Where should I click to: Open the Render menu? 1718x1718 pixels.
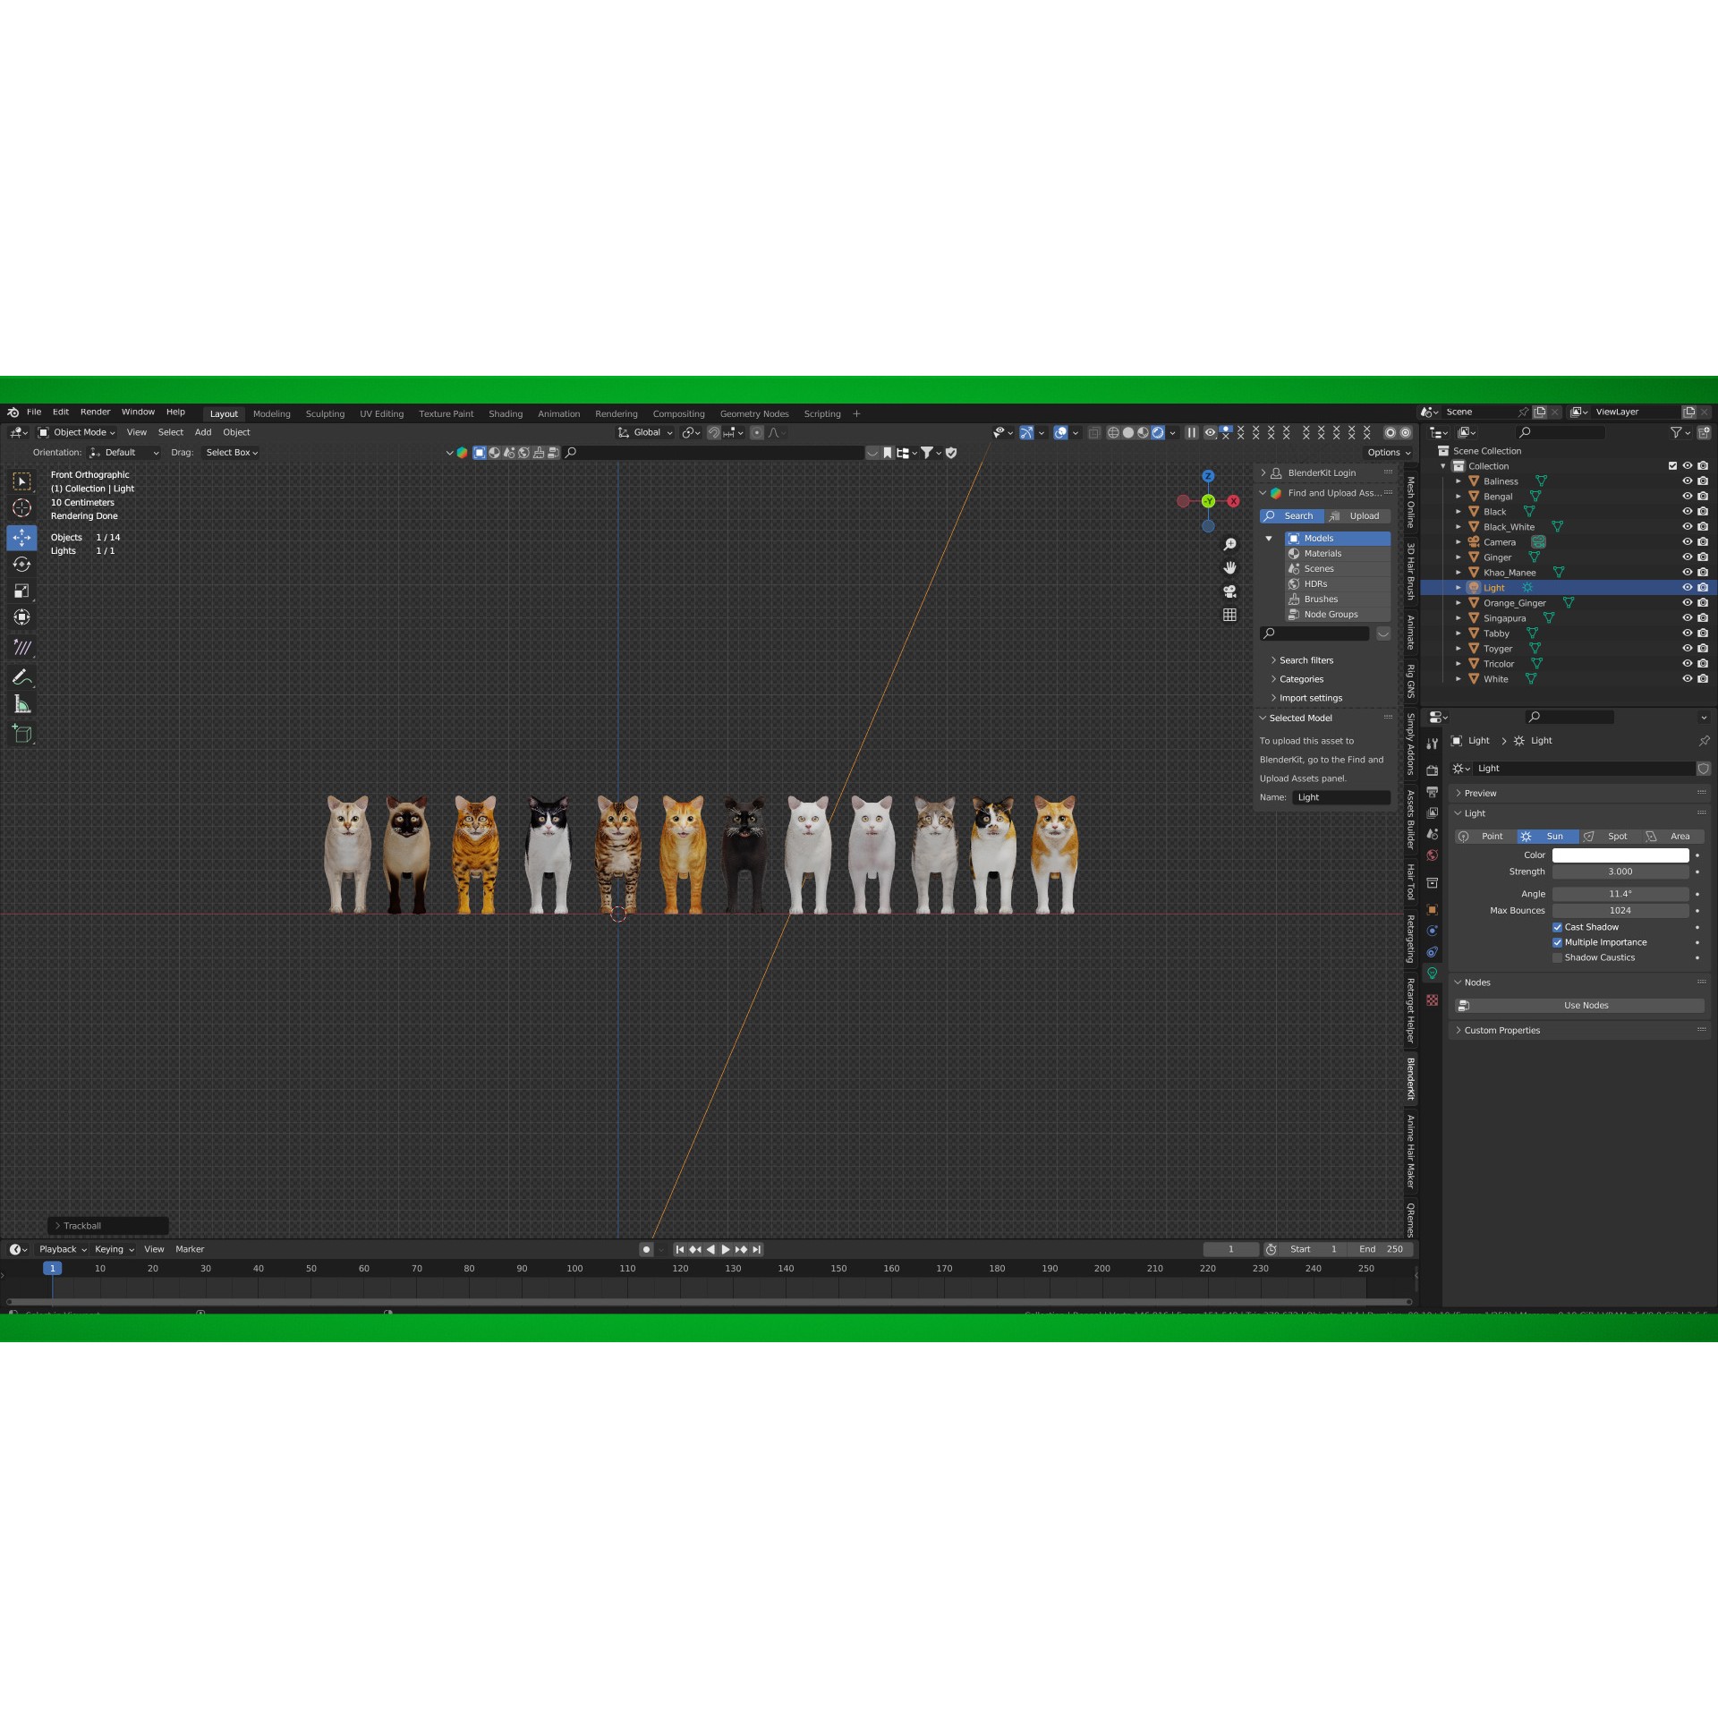click(95, 412)
